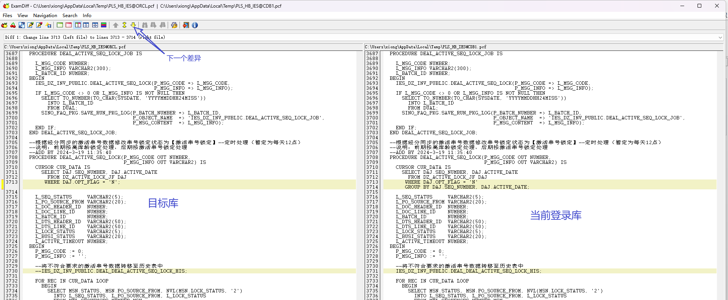The height and width of the screenshot is (300, 728).
Task: Click commented IES_DZ_INV_PUBLIC line 3730 in left pane
Action: coord(189,271)
